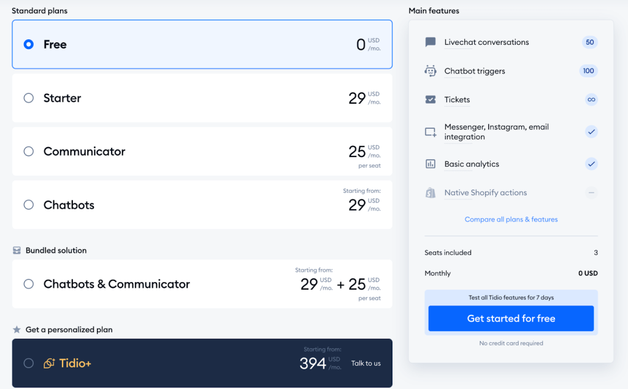Click the Tickets feature label
The image size is (628, 389).
pyautogui.click(x=457, y=99)
